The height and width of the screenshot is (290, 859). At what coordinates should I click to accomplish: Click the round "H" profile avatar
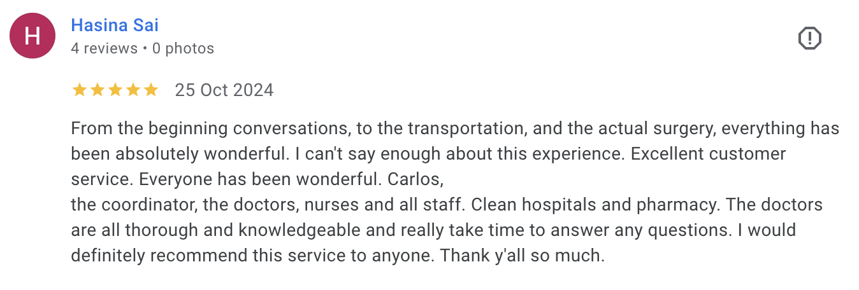(32, 36)
